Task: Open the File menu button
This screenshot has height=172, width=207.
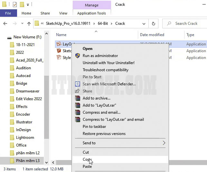Action: (x=8, y=13)
